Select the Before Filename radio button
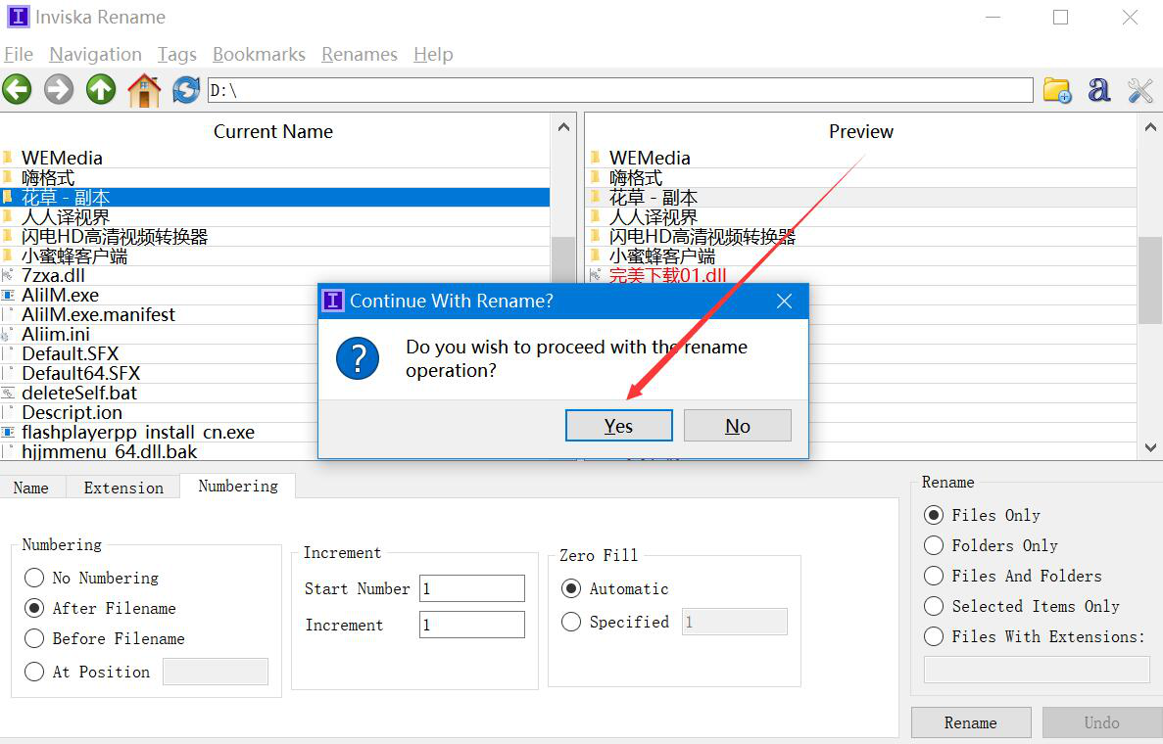Viewport: 1163px width, 744px height. coord(35,638)
